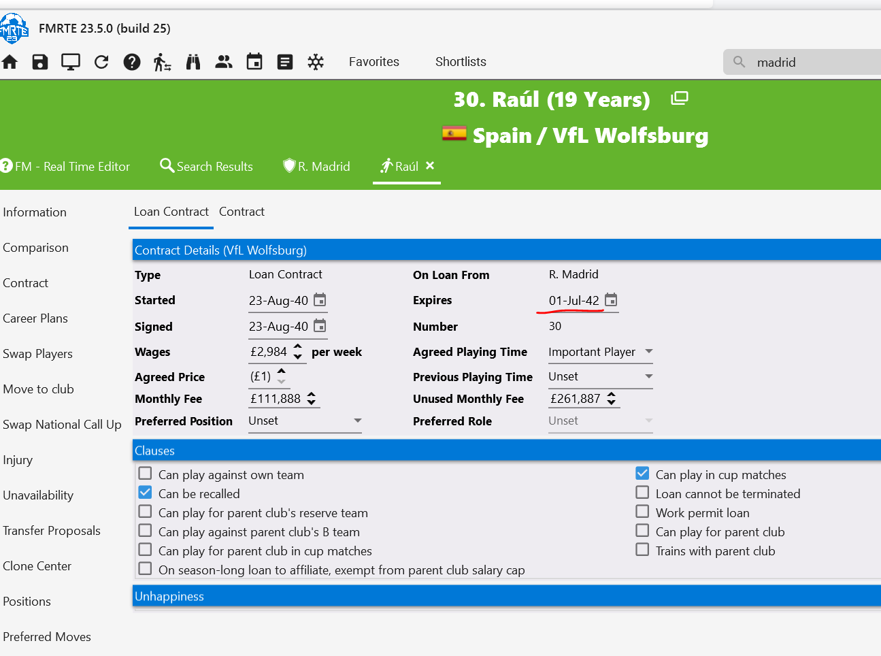The image size is (881, 656).
Task: Uncheck Can be recalled
Action: (145, 492)
